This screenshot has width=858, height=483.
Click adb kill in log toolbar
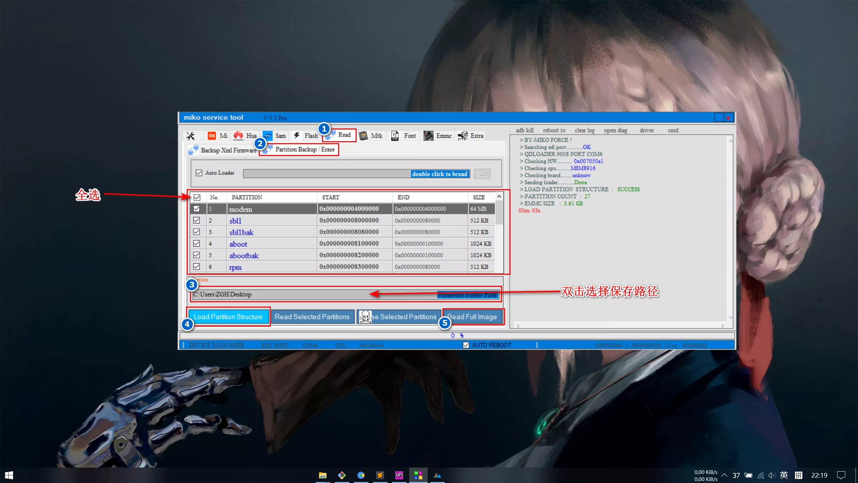coord(525,130)
